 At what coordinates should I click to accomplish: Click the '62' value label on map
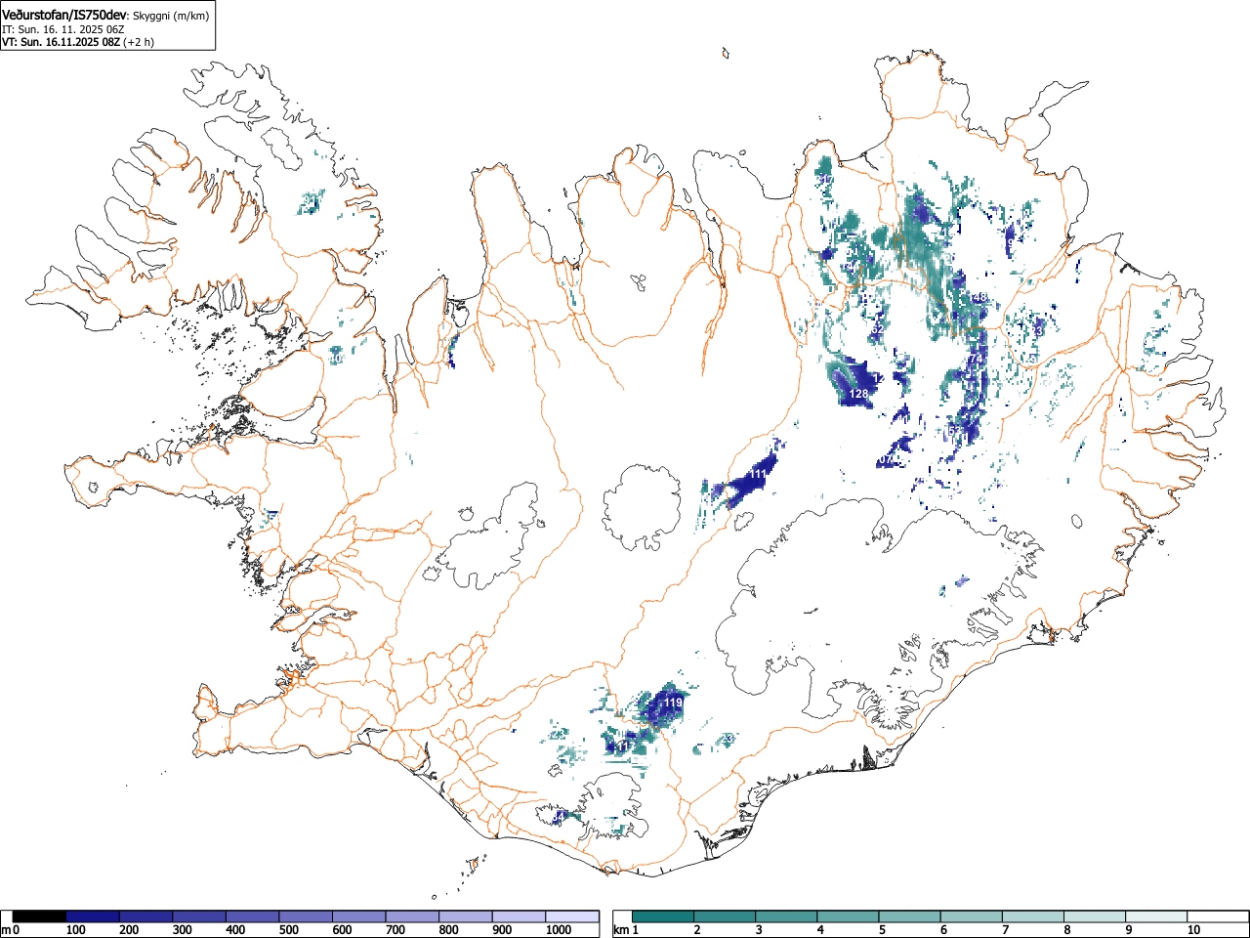(x=878, y=331)
